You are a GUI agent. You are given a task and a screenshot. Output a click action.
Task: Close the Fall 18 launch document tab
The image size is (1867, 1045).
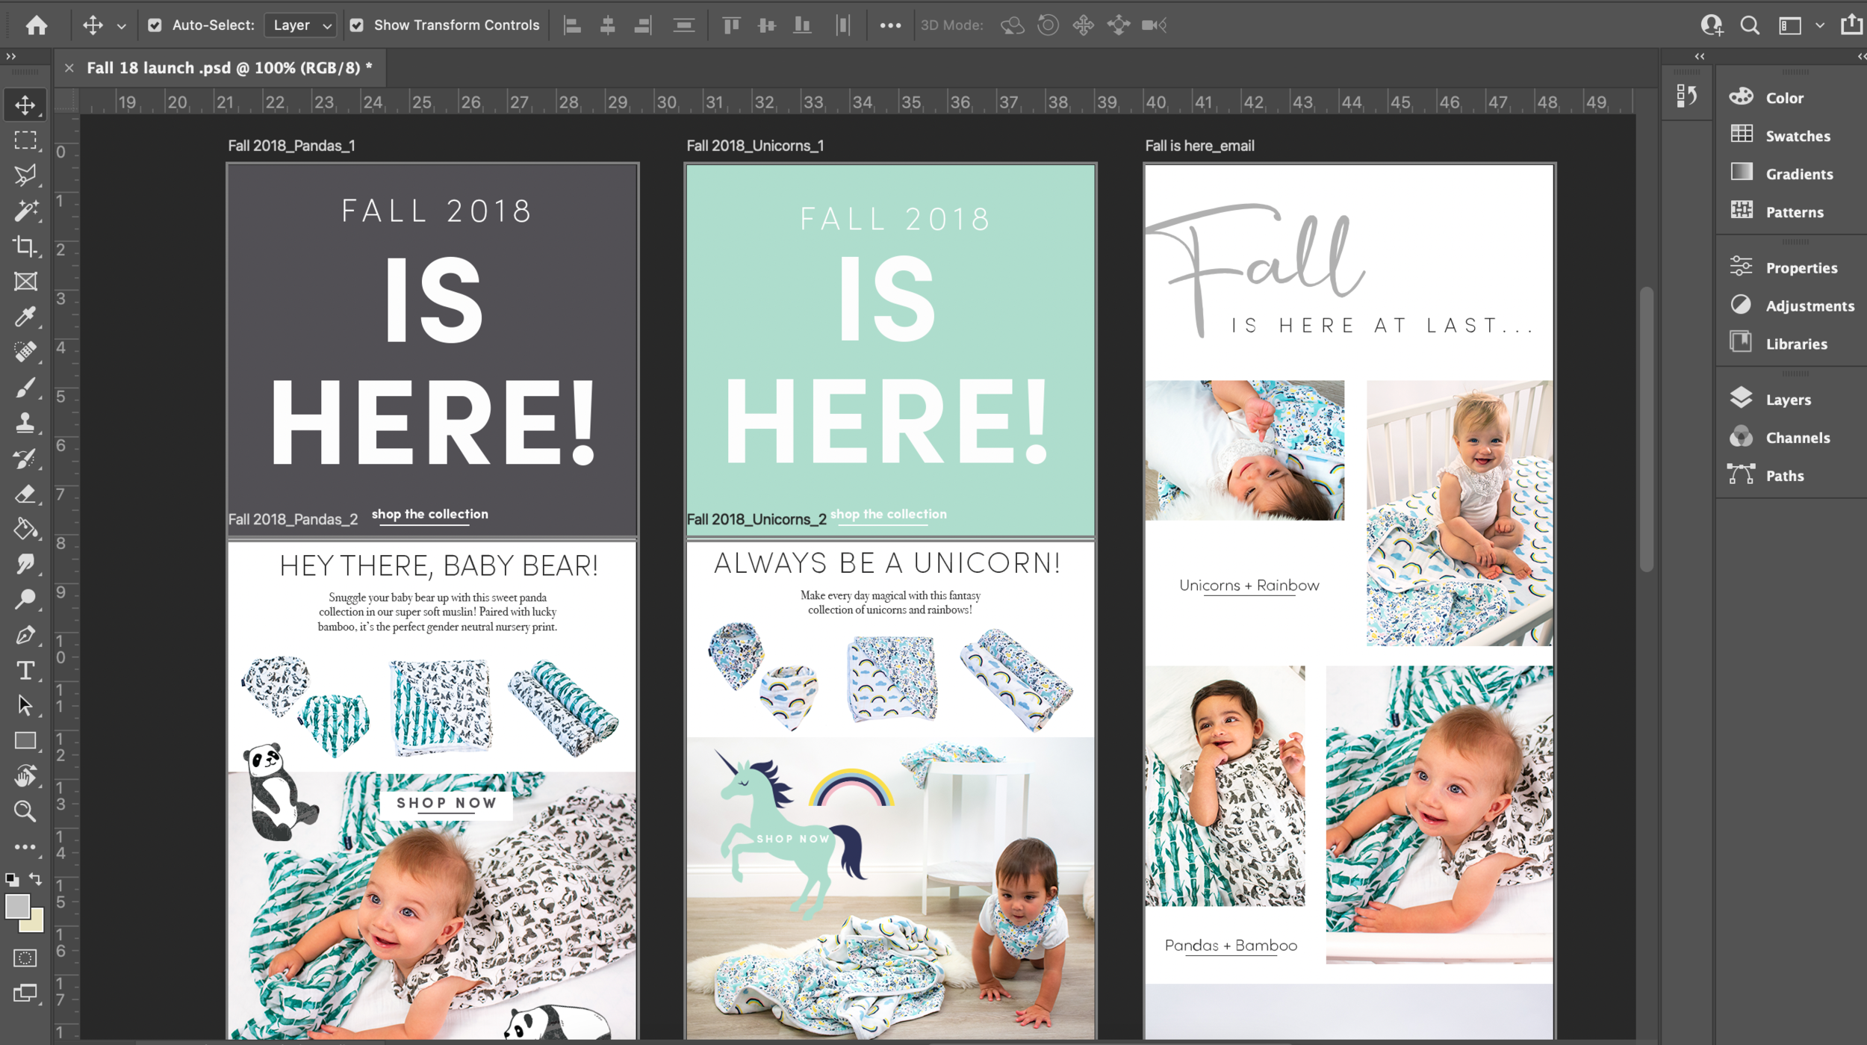69,68
